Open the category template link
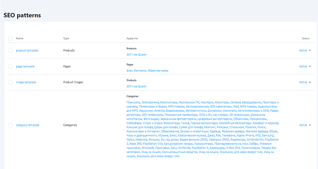318x169 pixels. 28,125
